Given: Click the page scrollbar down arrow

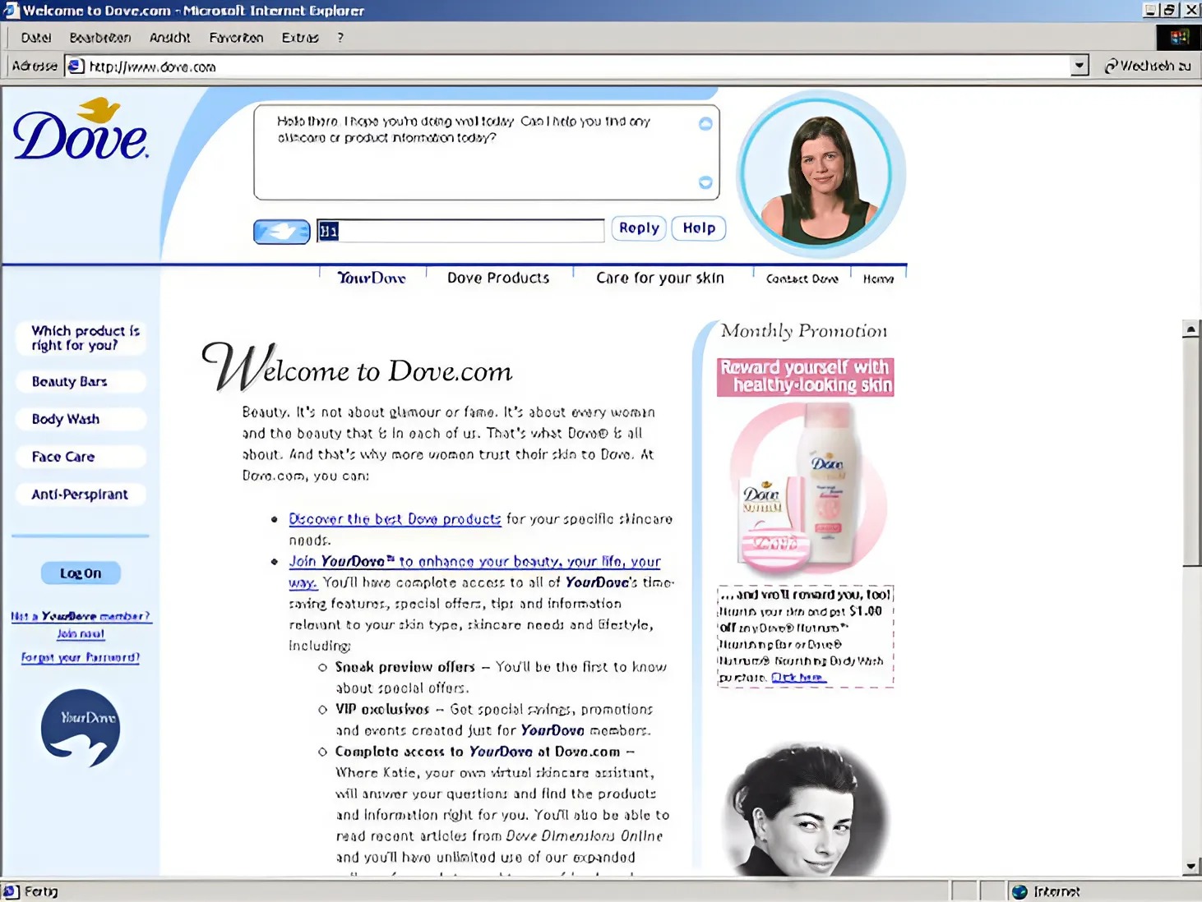Looking at the screenshot, I should pyautogui.click(x=1191, y=867).
